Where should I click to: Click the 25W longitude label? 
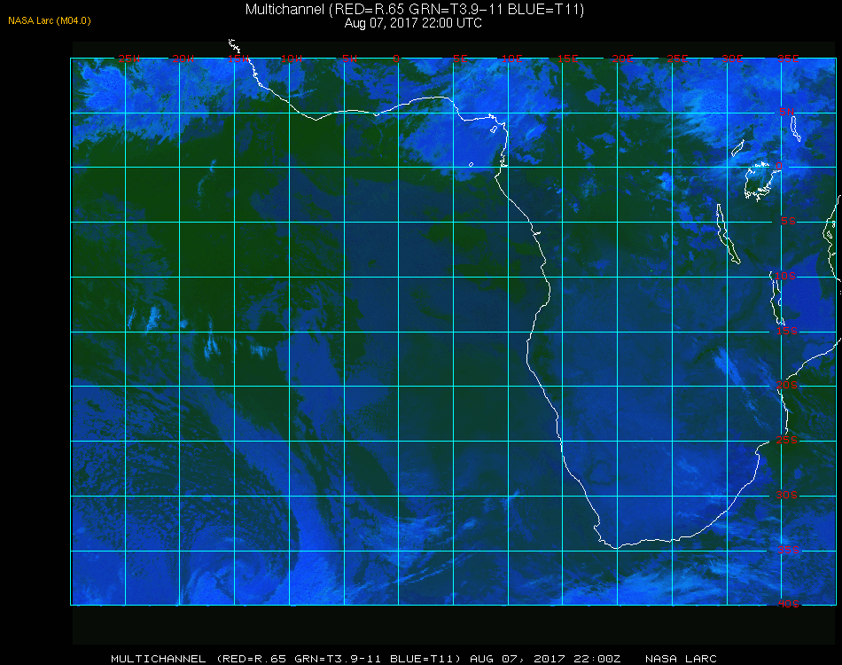tap(129, 59)
